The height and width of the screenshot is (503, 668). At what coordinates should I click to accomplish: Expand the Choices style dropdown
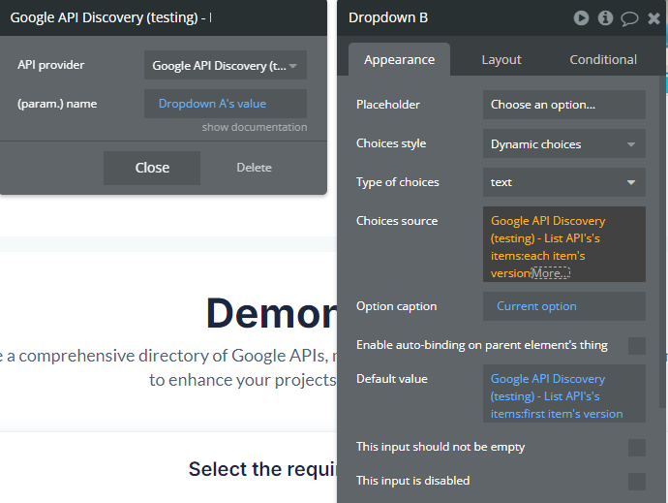[x=563, y=144]
